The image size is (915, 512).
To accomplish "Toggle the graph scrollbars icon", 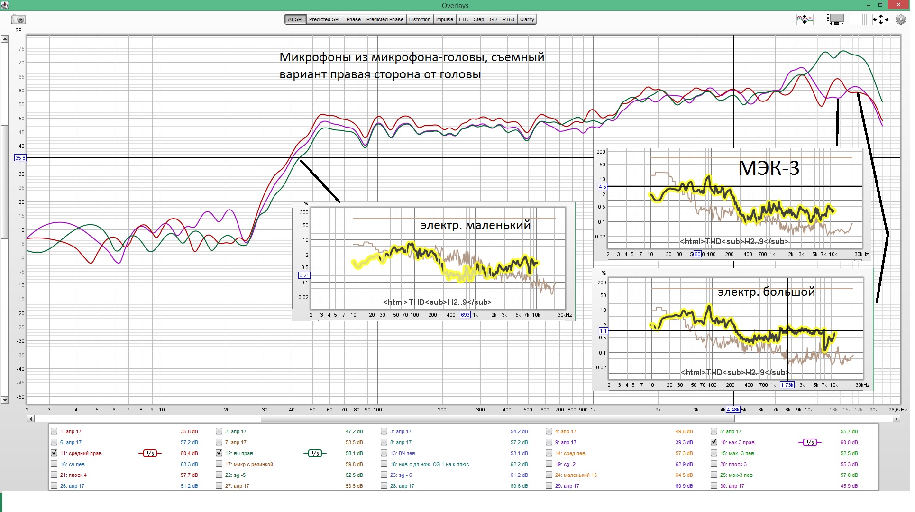I will tap(835, 19).
